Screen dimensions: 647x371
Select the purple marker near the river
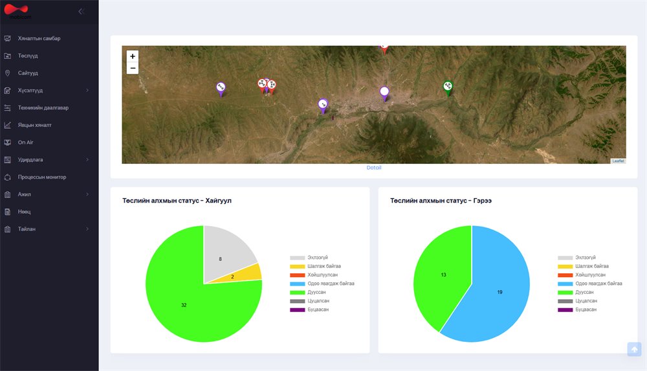tap(323, 106)
